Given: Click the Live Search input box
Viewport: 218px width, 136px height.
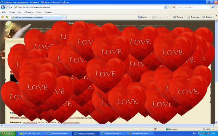Looking at the screenshot, I should point(193,7).
